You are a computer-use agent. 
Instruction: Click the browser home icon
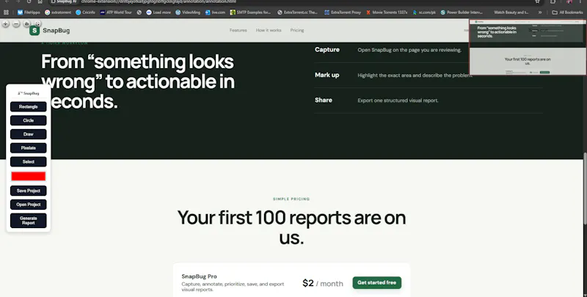40,1
